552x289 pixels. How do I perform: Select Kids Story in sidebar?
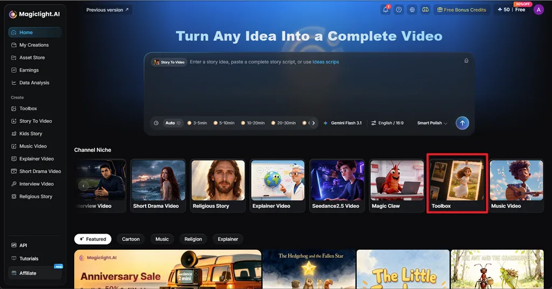[35, 133]
